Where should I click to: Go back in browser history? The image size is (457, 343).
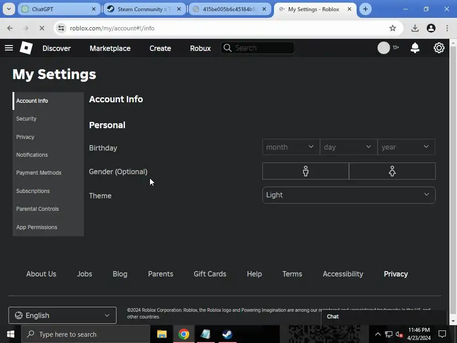(x=10, y=28)
